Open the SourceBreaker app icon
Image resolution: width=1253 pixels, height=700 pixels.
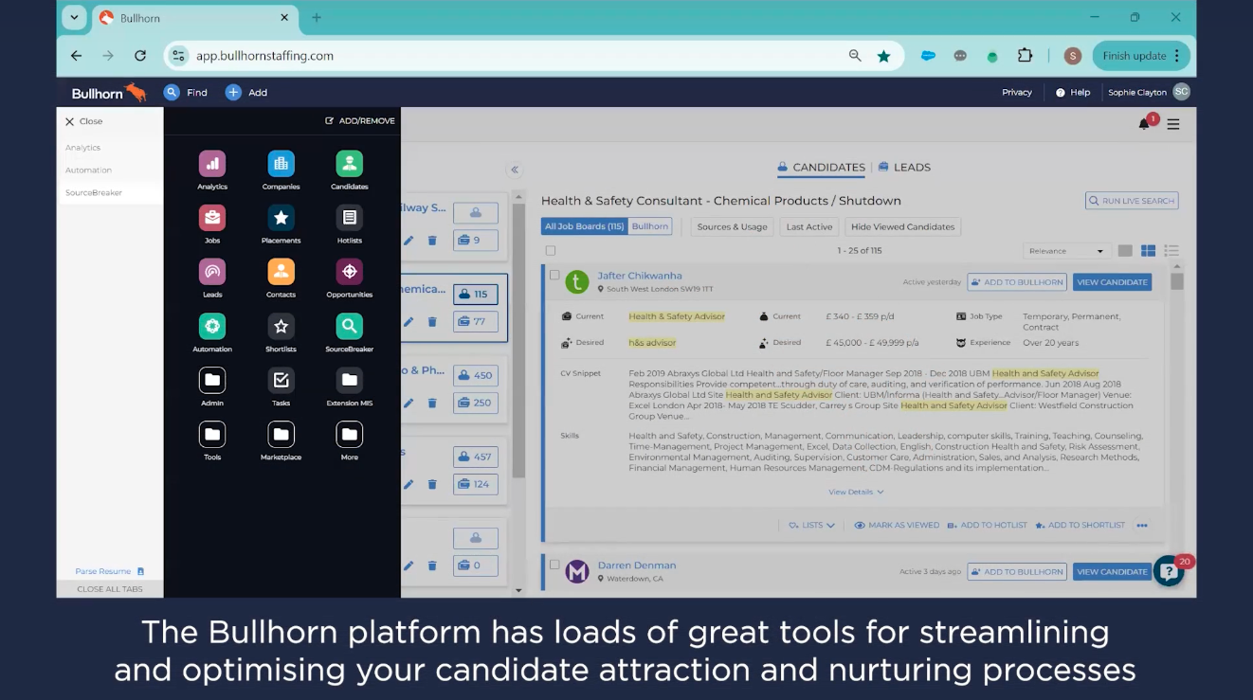click(x=350, y=326)
